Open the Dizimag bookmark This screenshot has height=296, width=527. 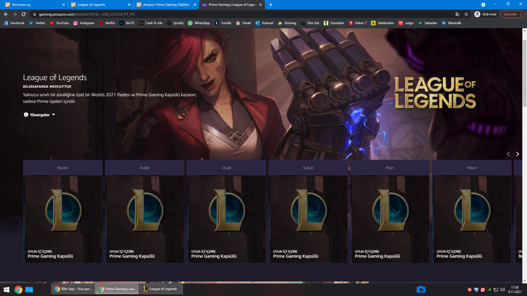click(287, 23)
